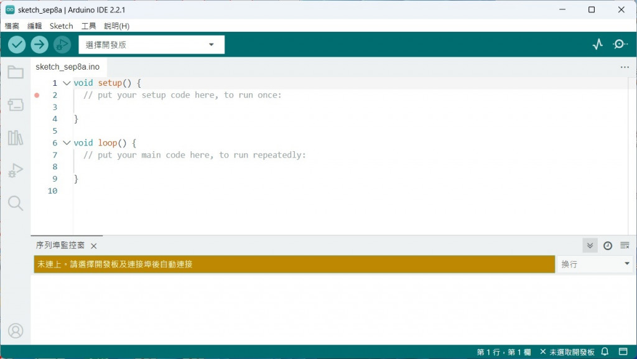
Task: Click line number 10 in gutter
Action: 52,191
